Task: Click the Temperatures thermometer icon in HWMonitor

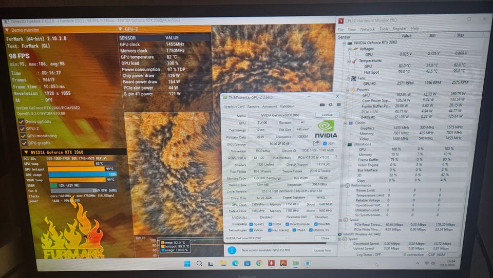Action: [x=355, y=60]
